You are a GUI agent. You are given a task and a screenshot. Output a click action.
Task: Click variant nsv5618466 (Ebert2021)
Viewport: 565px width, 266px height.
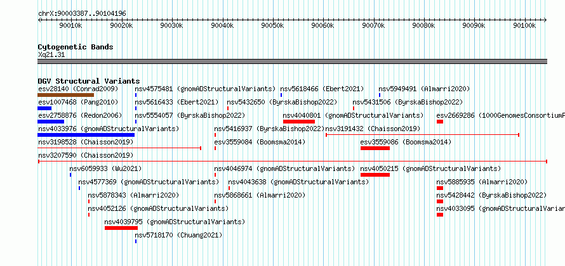coord(322,89)
